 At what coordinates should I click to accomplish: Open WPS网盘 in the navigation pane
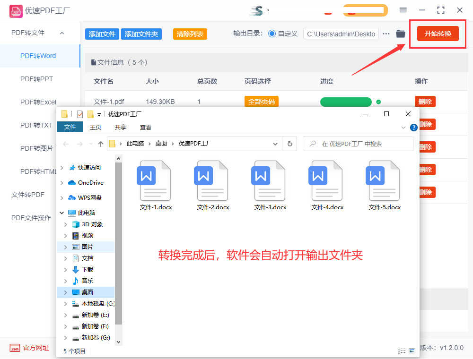[89, 197]
